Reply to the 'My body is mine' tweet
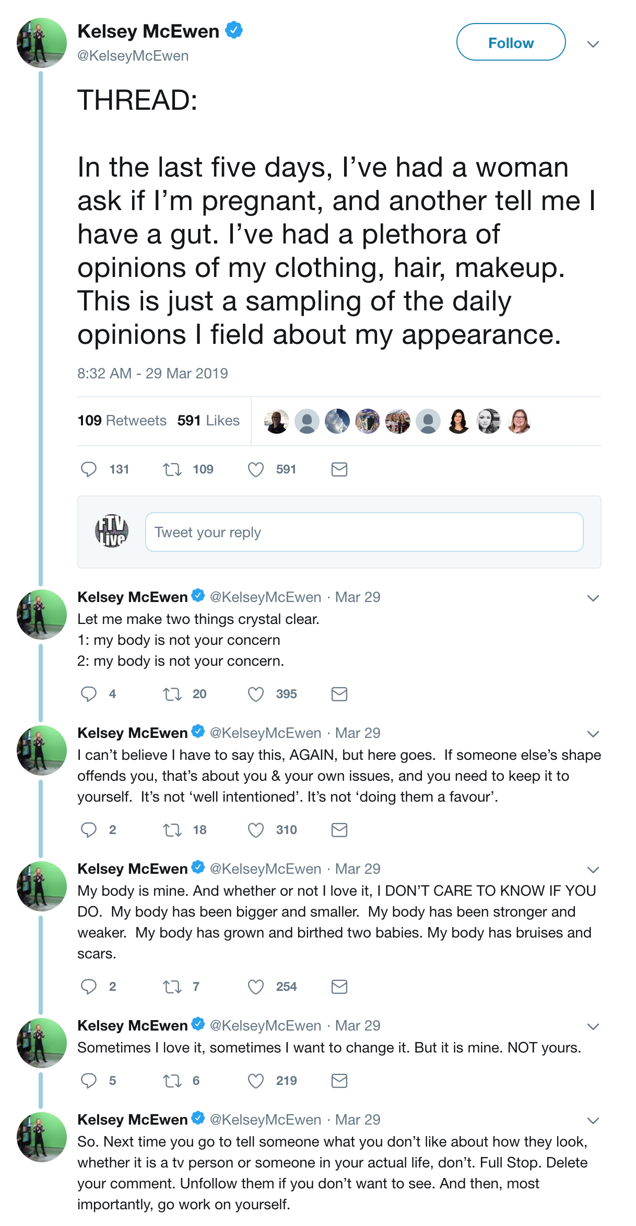Image resolution: width=636 pixels, height=1226 pixels. pyautogui.click(x=89, y=987)
